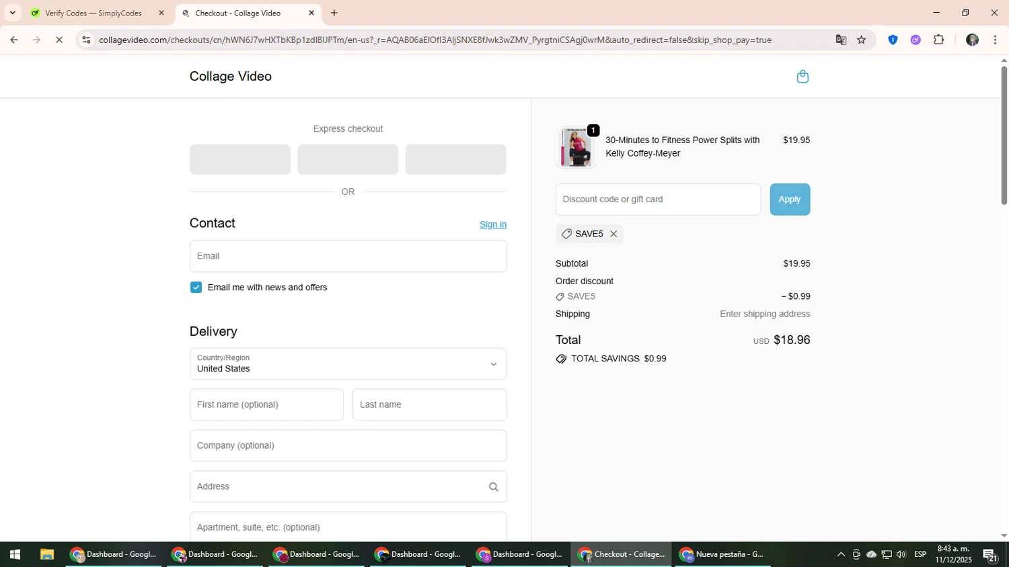Click into the Address field
This screenshot has height=567, width=1009.
point(348,487)
